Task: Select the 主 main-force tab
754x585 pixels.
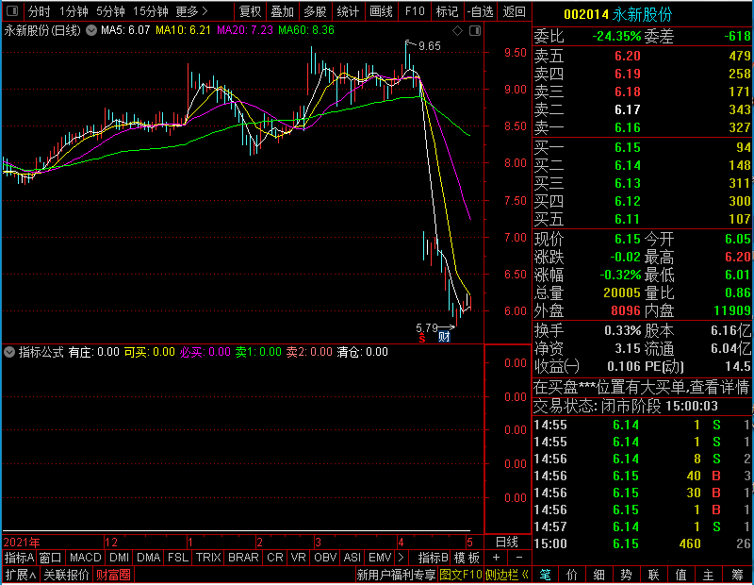Action: tap(709, 575)
